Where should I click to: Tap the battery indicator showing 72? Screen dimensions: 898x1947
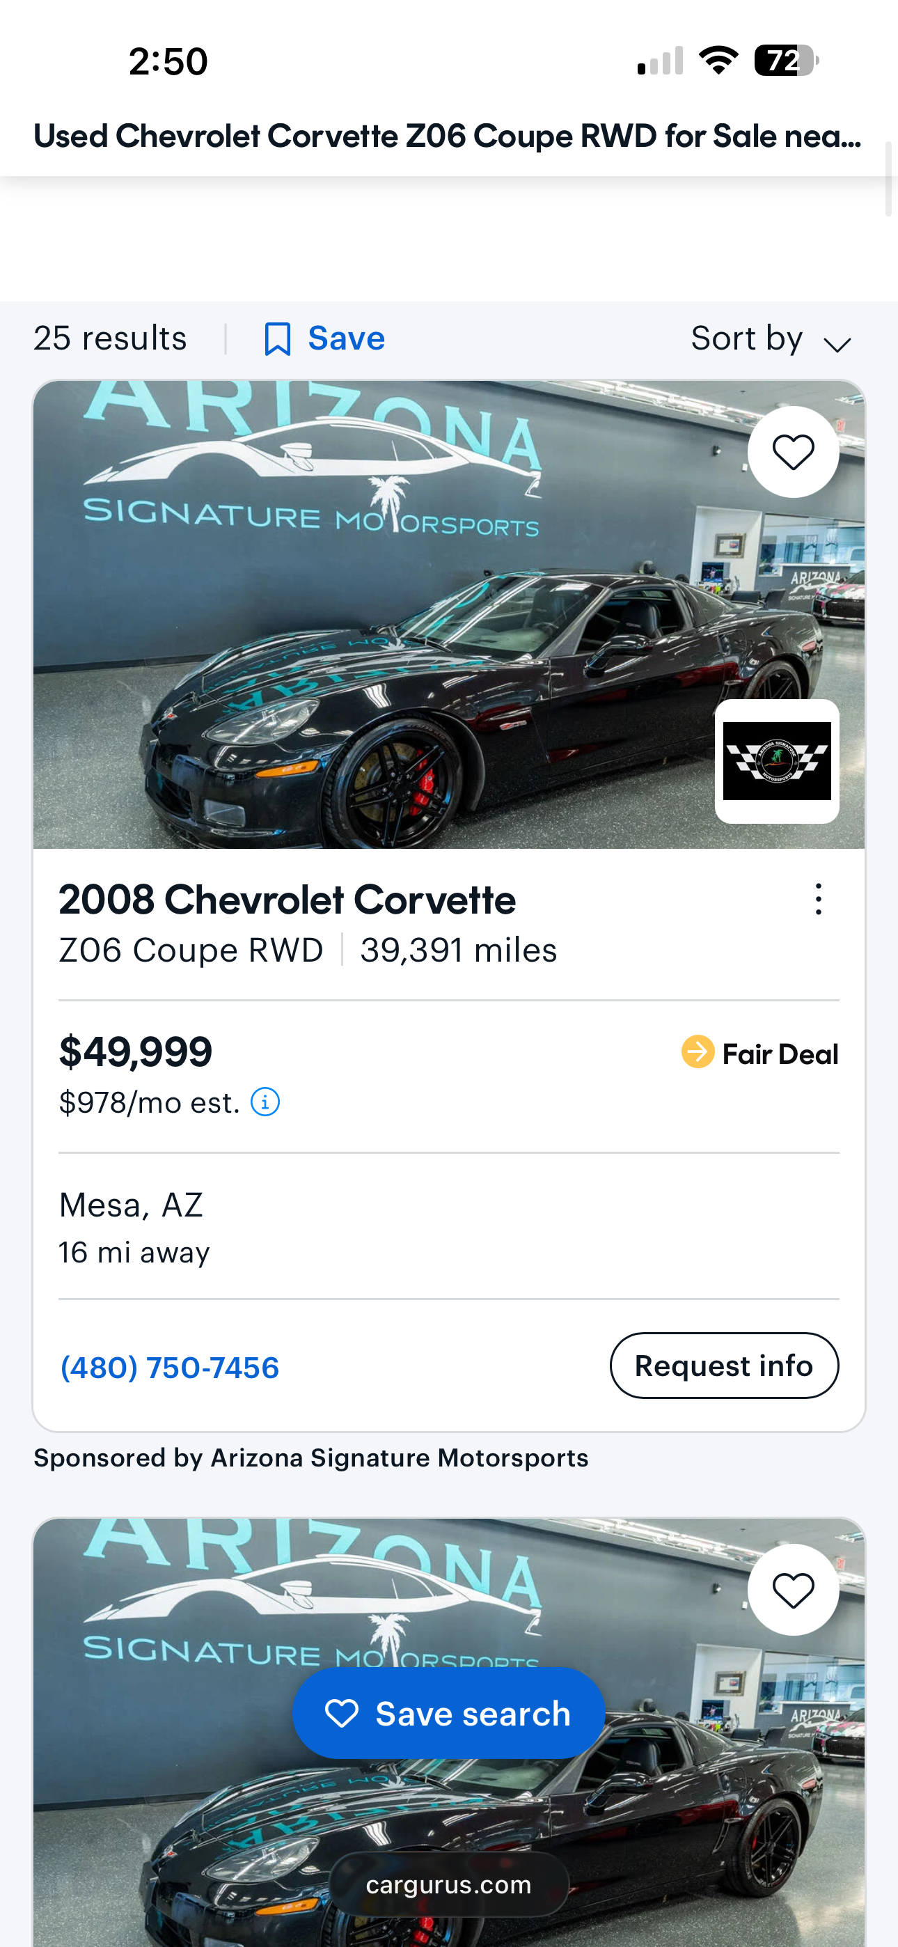(786, 61)
